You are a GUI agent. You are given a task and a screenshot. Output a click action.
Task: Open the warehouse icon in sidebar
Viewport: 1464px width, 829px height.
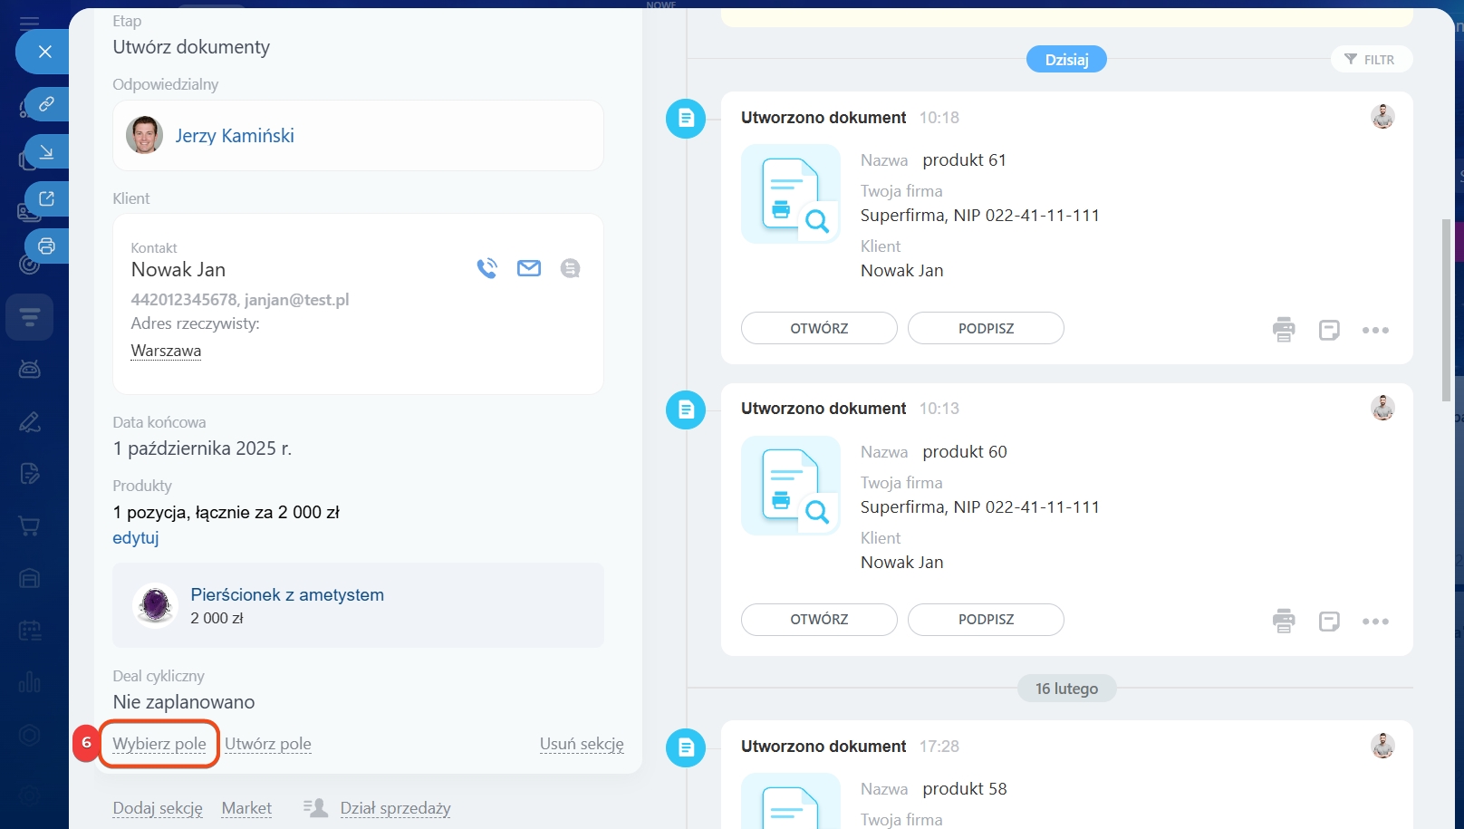point(29,578)
